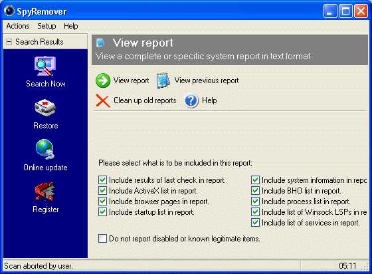Click the Help label beside question icon

(x=209, y=100)
